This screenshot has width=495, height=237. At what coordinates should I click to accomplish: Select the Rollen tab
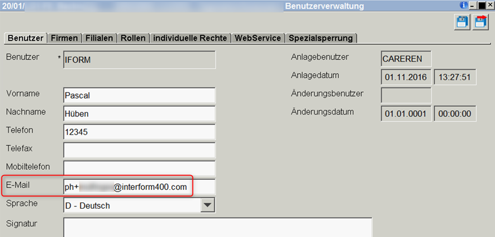tap(133, 38)
